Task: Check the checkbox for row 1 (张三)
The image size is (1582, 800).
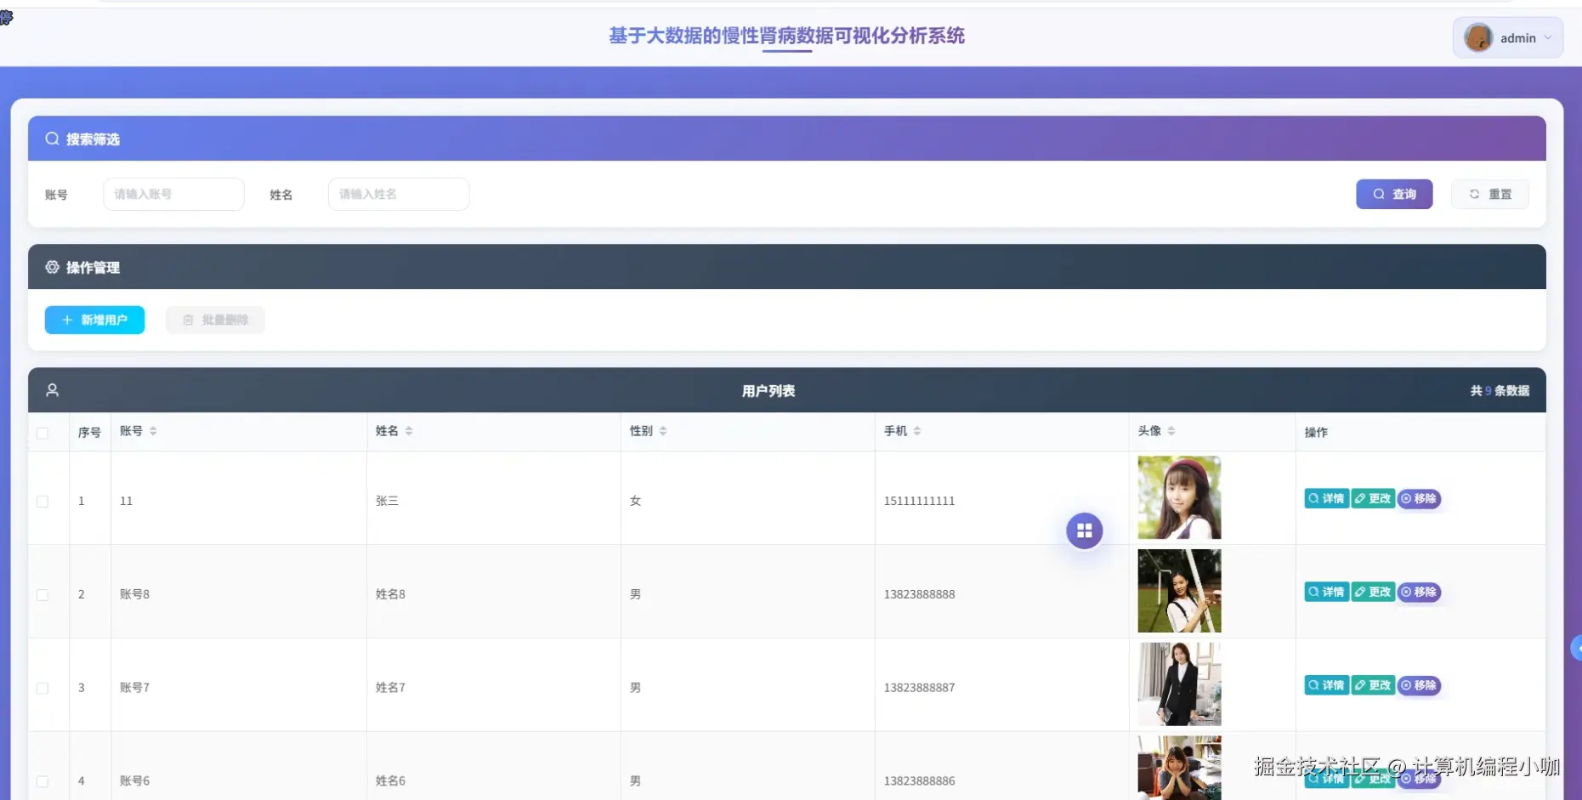Action: [x=43, y=502]
